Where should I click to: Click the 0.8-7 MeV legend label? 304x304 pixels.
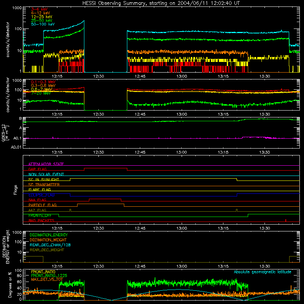click(x=41, y=89)
